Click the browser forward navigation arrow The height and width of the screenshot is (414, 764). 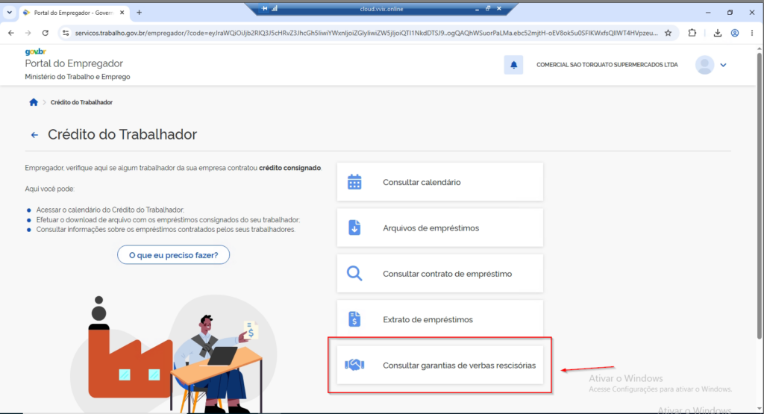pos(28,33)
